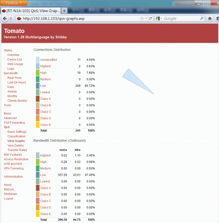Click Low link in Bandwidth Distribution
This screenshot has height=223, width=219.
43,175
